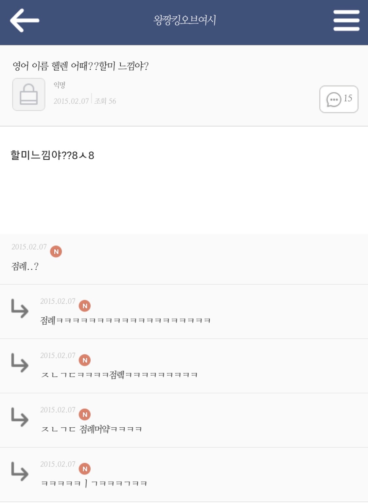Tap the board title '왕짱킹오브여시'
The image size is (368, 503).
coord(184,20)
